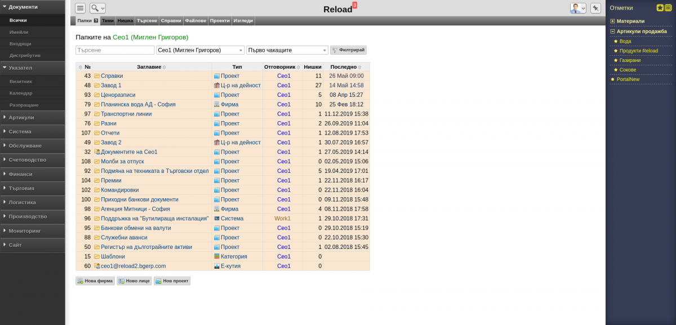Click the star icon beside PortalNew
The width and height of the screenshot is (676, 325).
click(x=612, y=79)
